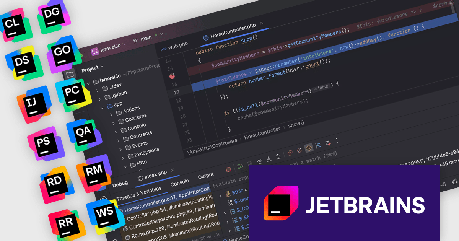Toggle the breakpoint on line 15
The width and height of the screenshot is (459, 241).
[x=172, y=76]
